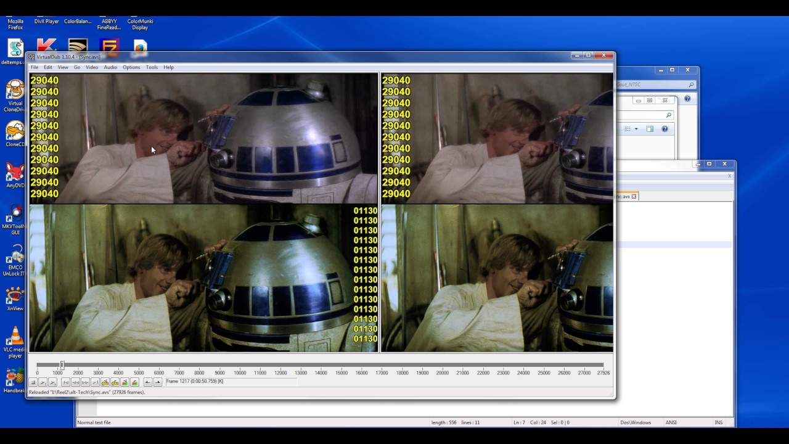Click the Gout_NTSC search box in Explorer
The width and height of the screenshot is (789, 444).
click(656, 84)
